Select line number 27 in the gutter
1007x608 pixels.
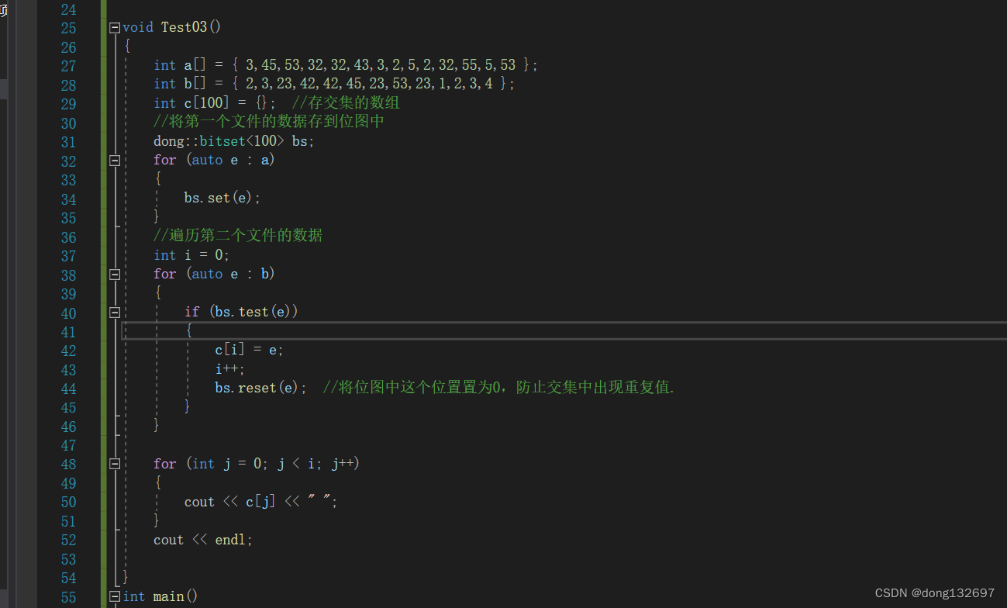click(x=68, y=67)
